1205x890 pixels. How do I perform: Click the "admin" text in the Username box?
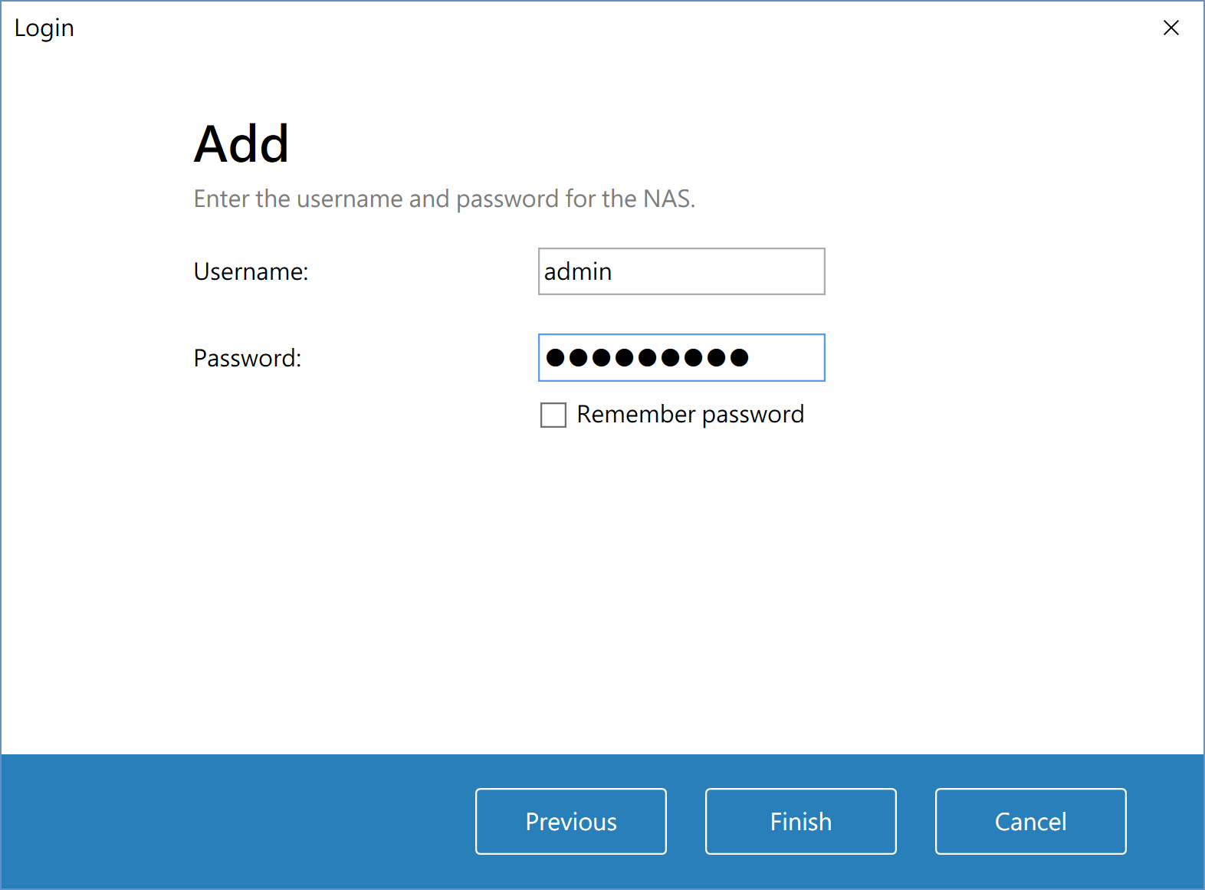click(x=578, y=271)
